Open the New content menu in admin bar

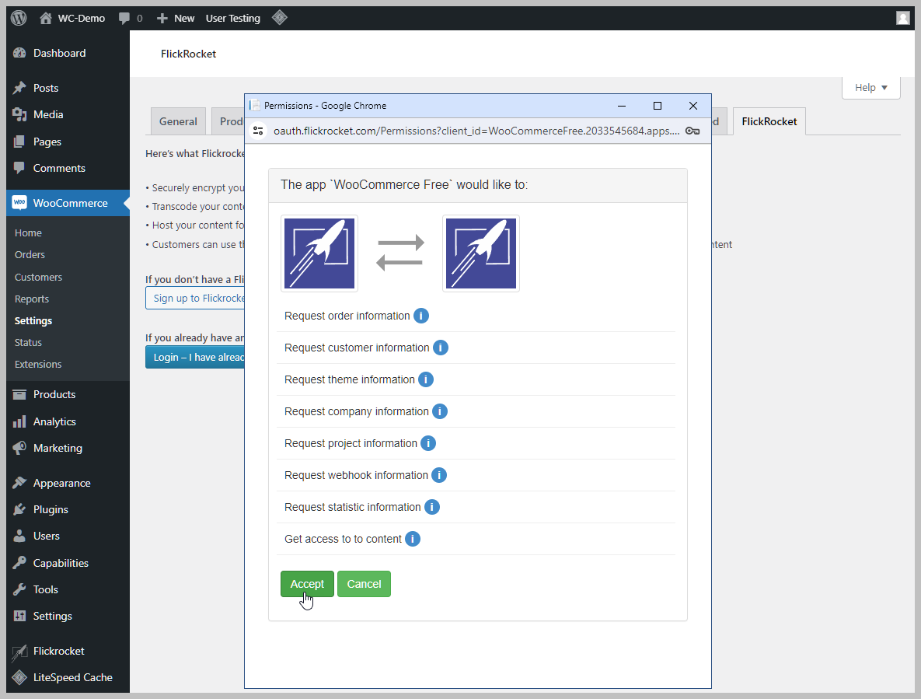point(176,18)
